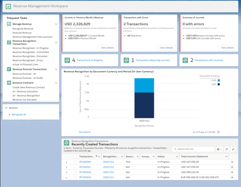This screenshot has height=187, width=241.
Task: Click the Transactions with Journals tile icon
Action: click(185, 60)
